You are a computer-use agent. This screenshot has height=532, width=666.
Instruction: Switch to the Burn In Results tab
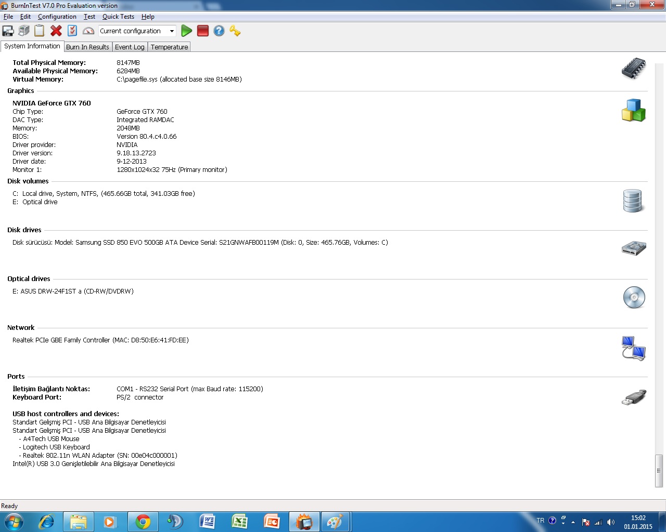click(87, 47)
